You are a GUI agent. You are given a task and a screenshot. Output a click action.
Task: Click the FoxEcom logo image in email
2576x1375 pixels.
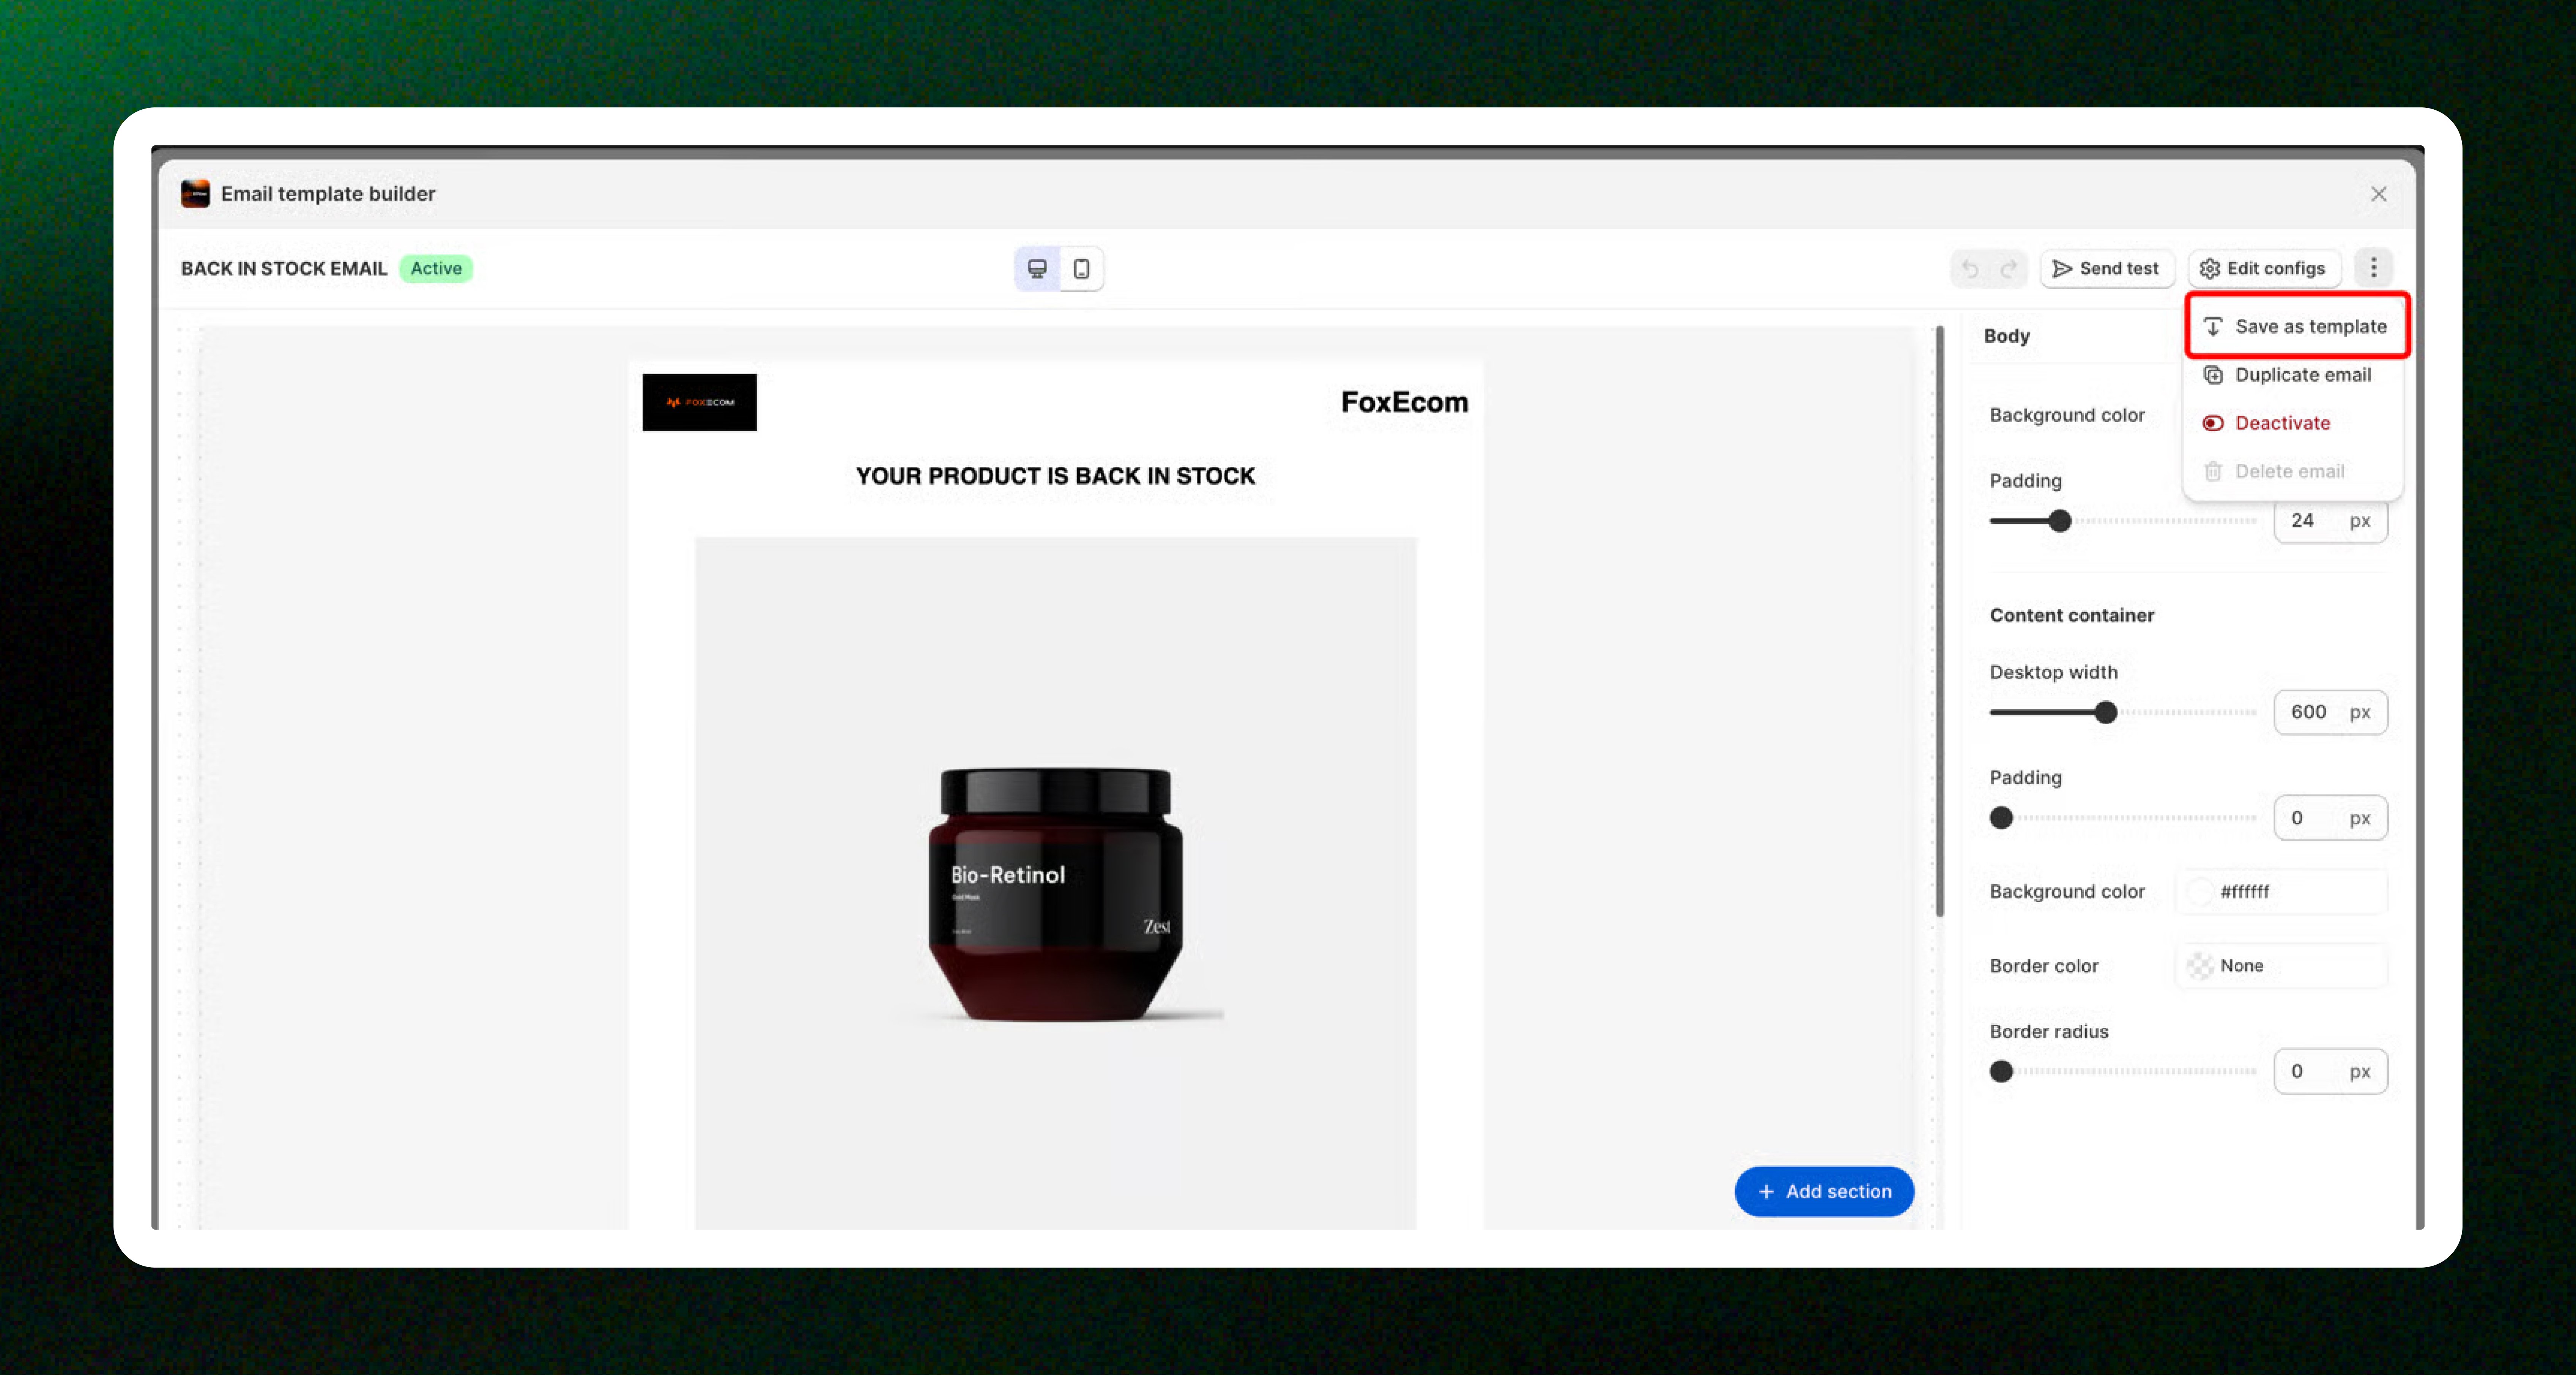point(699,402)
